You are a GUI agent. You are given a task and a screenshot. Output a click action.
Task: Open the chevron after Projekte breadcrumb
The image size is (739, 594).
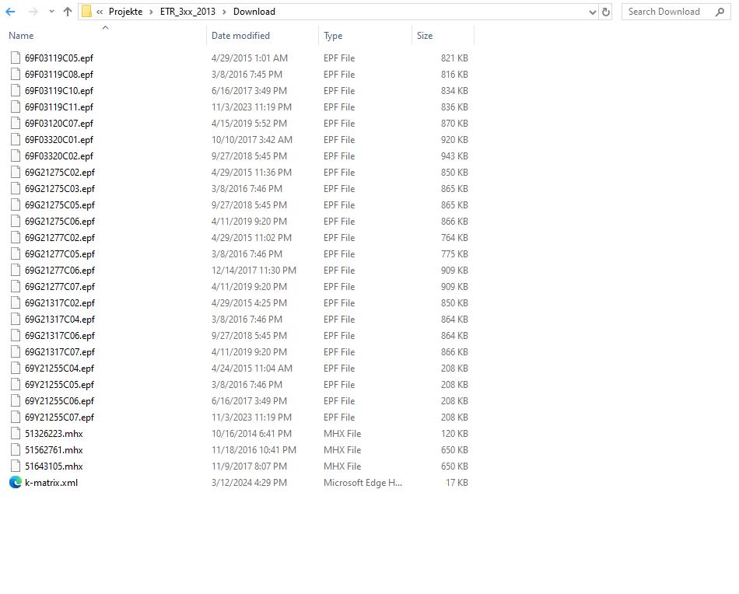coord(151,12)
